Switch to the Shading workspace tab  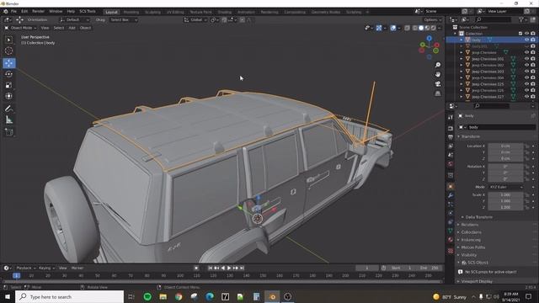tap(225, 12)
